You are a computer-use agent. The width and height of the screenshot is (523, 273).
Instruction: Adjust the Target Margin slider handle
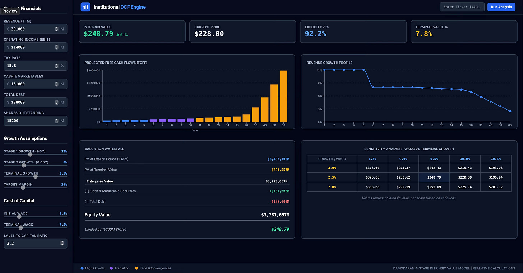point(23,188)
